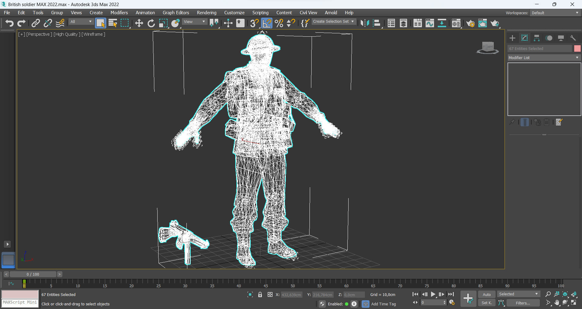Click the Undo arrow icon

click(9, 23)
